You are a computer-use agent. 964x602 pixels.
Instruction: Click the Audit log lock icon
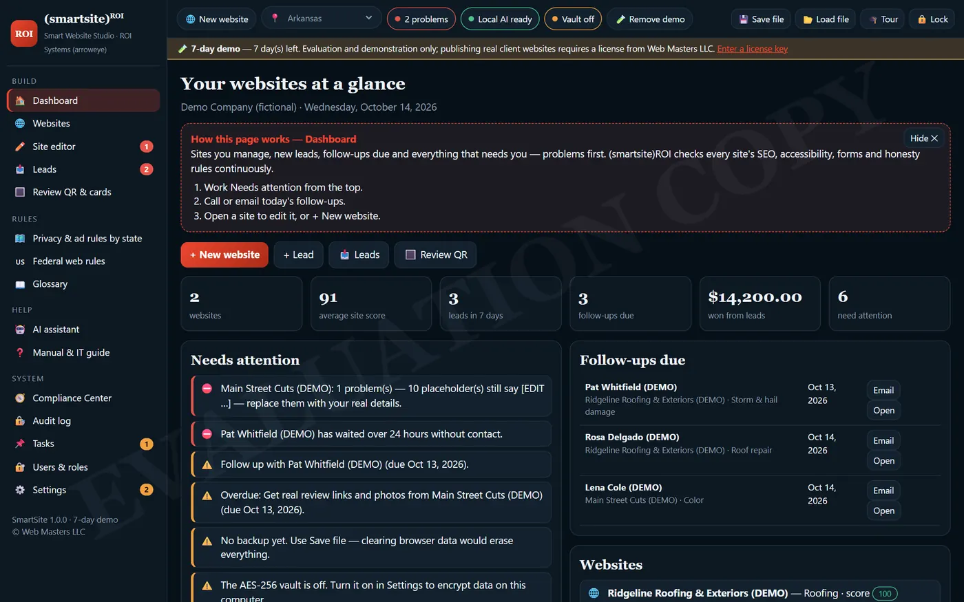20,420
